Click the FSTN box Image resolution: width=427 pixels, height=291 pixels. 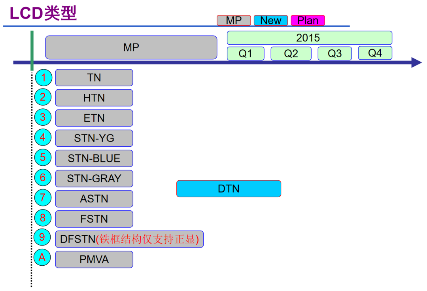94,219
